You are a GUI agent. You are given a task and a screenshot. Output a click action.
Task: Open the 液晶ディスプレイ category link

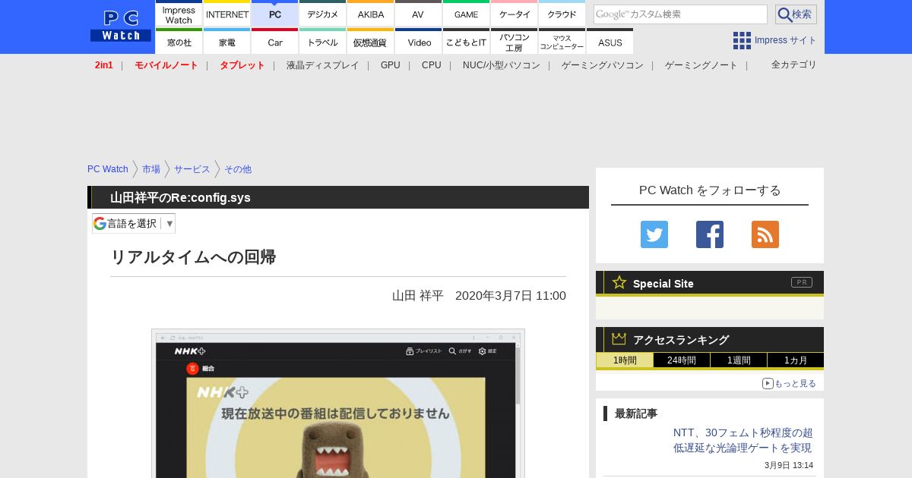(322, 65)
